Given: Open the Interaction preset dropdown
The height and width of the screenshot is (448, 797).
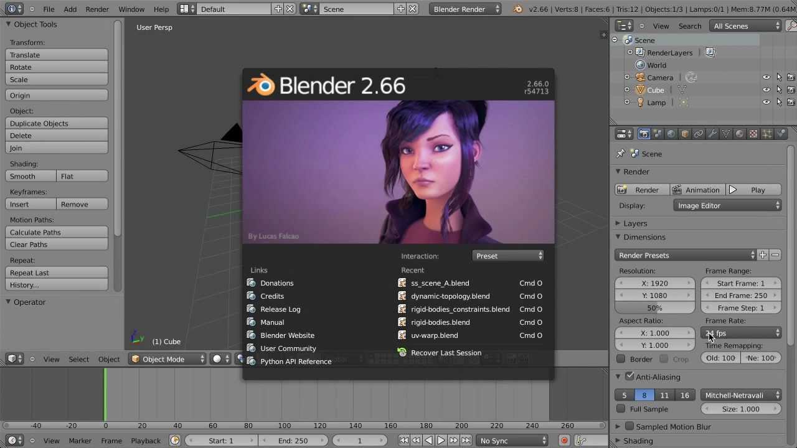Looking at the screenshot, I should tap(507, 255).
